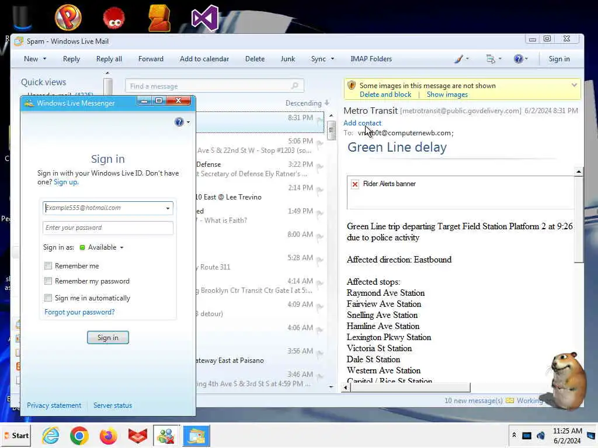This screenshot has height=448, width=598.
Task: Mark message as Junk in the toolbar
Action: pyautogui.click(x=287, y=59)
